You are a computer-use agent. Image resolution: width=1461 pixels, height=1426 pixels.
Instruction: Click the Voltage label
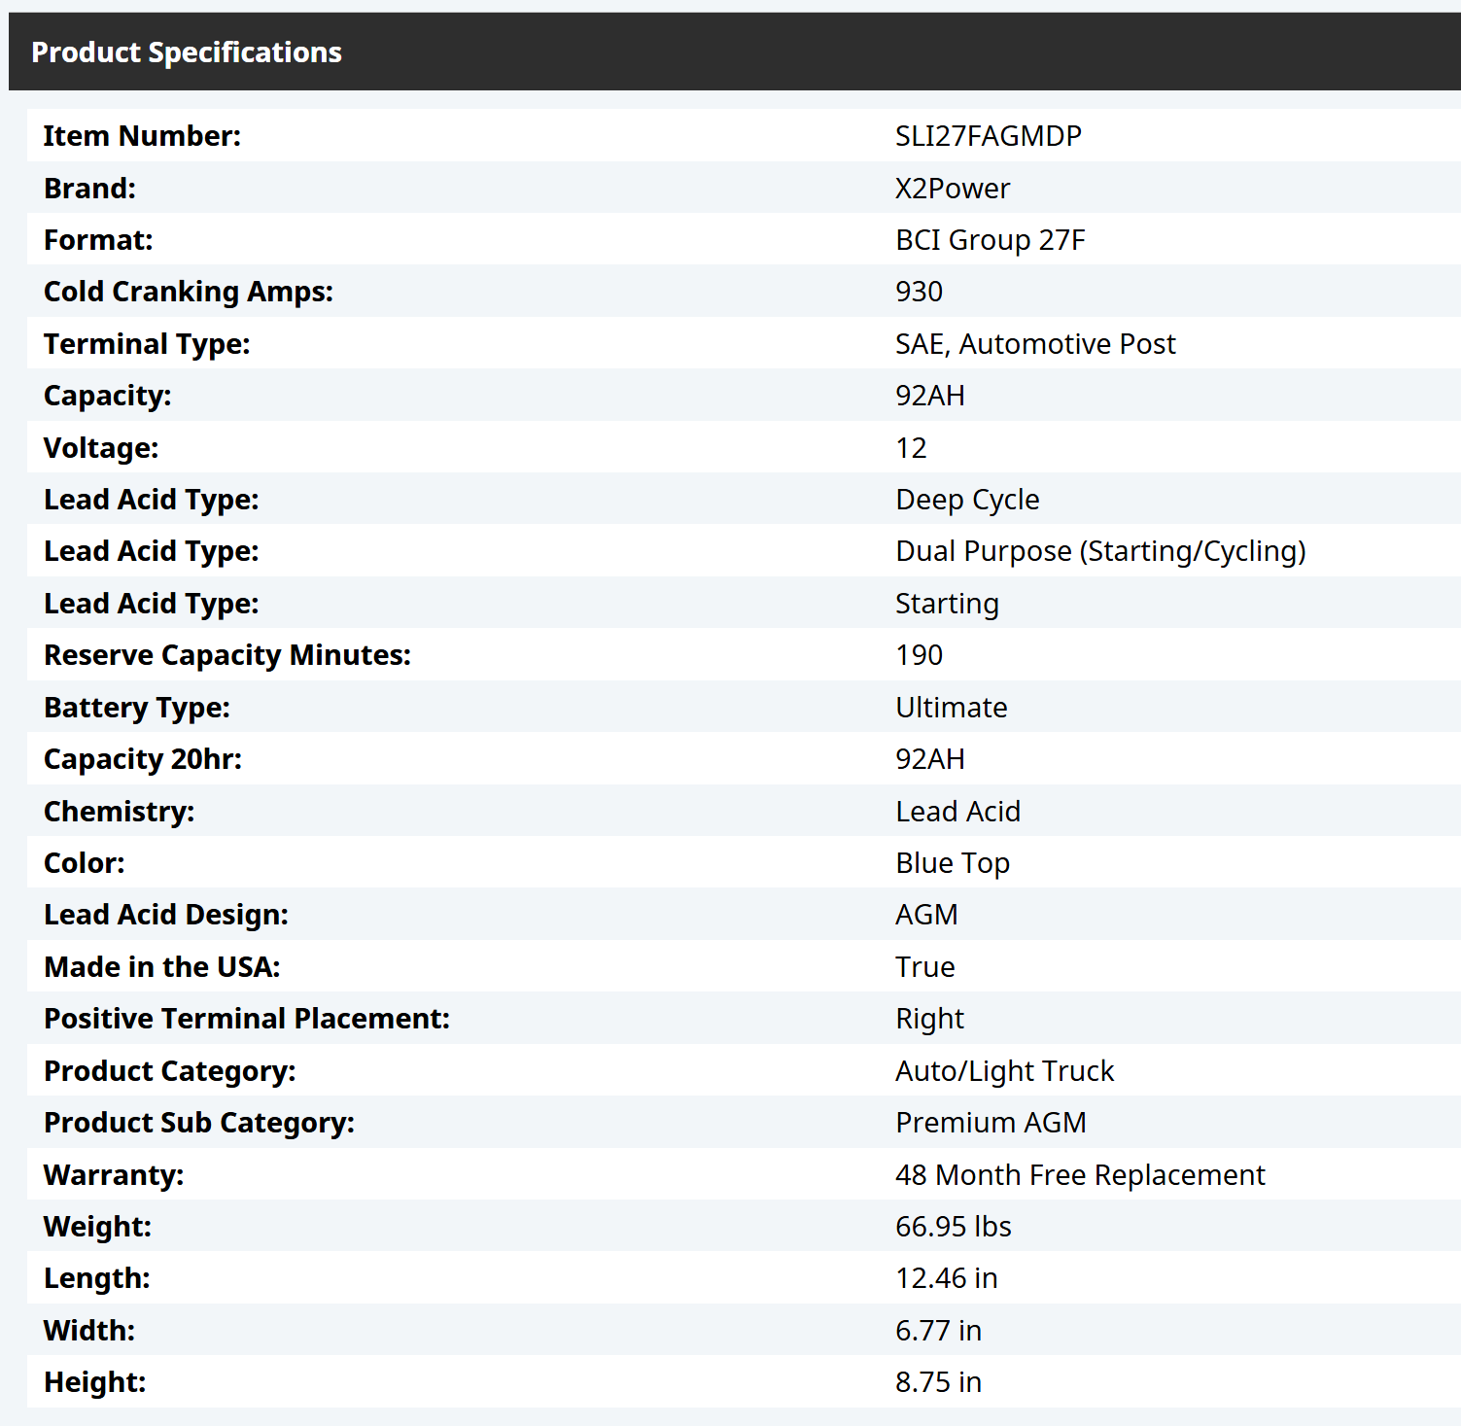click(101, 448)
